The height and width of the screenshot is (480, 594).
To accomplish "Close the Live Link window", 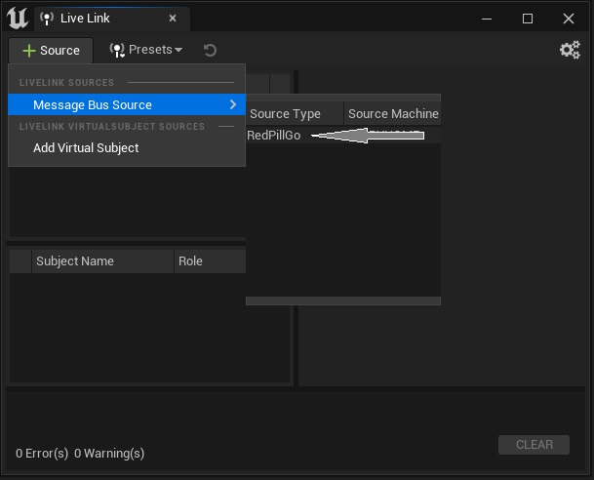I will (571, 19).
